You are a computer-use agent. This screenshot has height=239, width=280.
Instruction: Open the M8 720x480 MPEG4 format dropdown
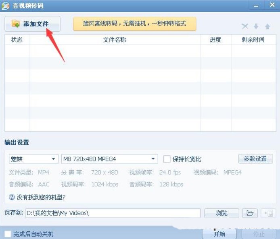point(110,159)
